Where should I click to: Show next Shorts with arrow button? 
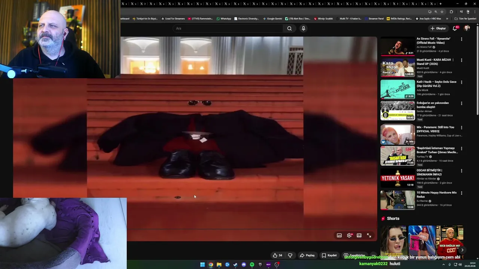(462, 250)
